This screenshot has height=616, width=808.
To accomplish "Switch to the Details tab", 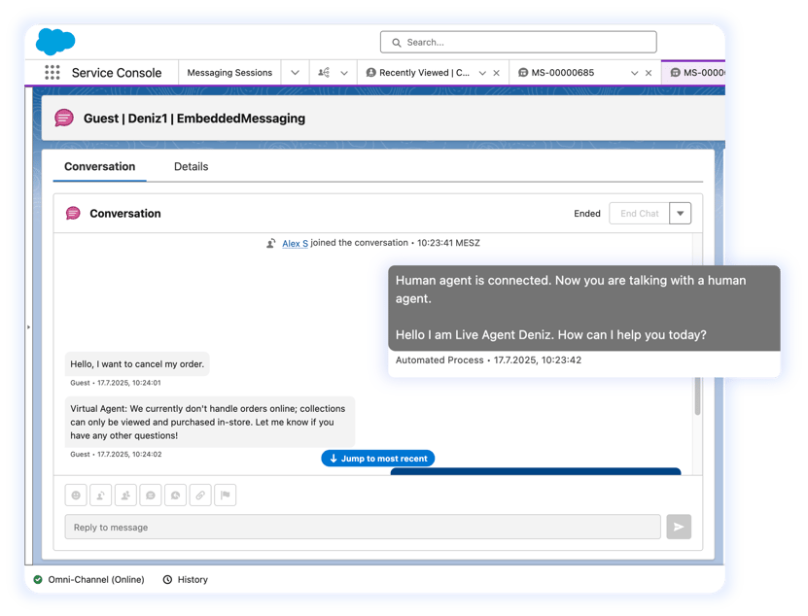I will pos(192,167).
